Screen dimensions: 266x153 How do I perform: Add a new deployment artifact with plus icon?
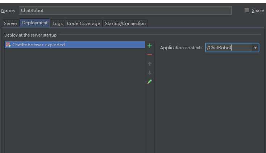click(149, 46)
